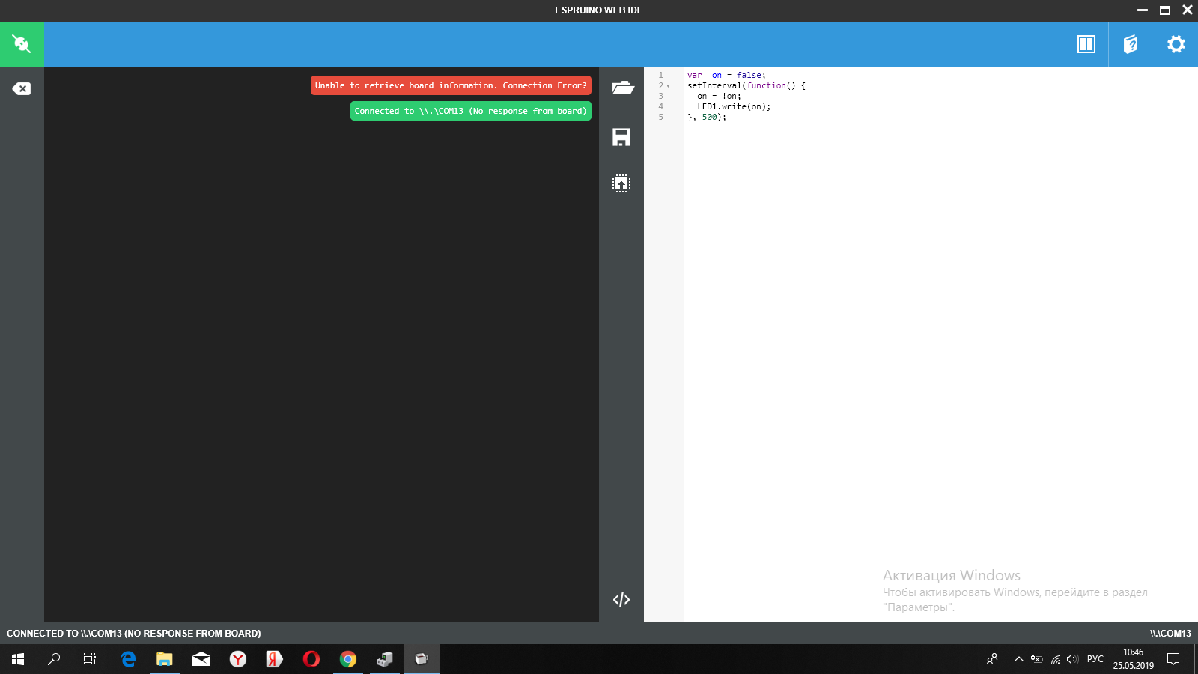1198x674 pixels.
Task: Click the volume speaker tray icon
Action: (1072, 659)
